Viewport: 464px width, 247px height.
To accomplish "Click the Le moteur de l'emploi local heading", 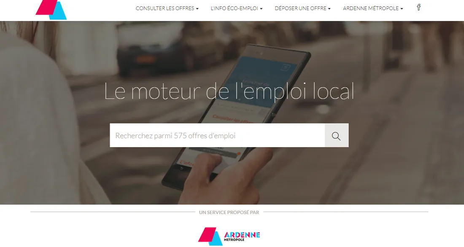I will click(x=229, y=91).
